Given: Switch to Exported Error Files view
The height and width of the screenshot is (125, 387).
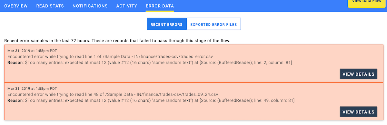Looking at the screenshot, I should (214, 24).
